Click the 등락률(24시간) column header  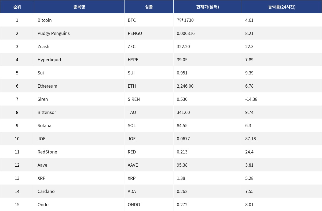click(x=282, y=7)
